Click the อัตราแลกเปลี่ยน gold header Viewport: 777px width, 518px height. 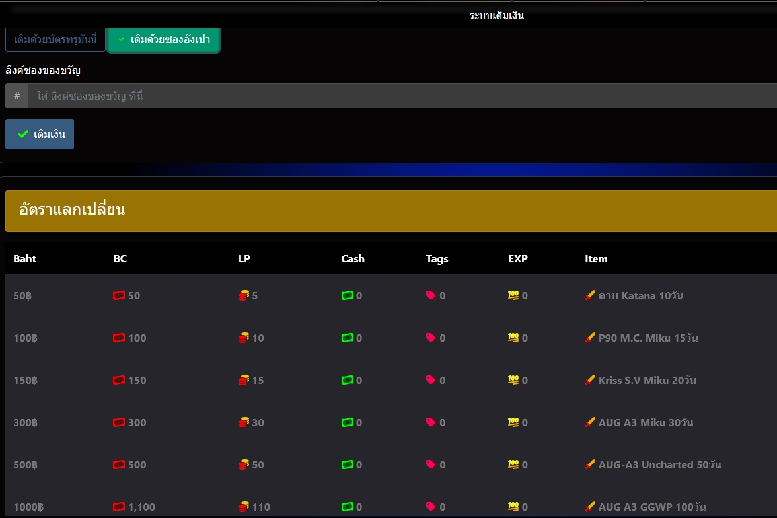391,211
